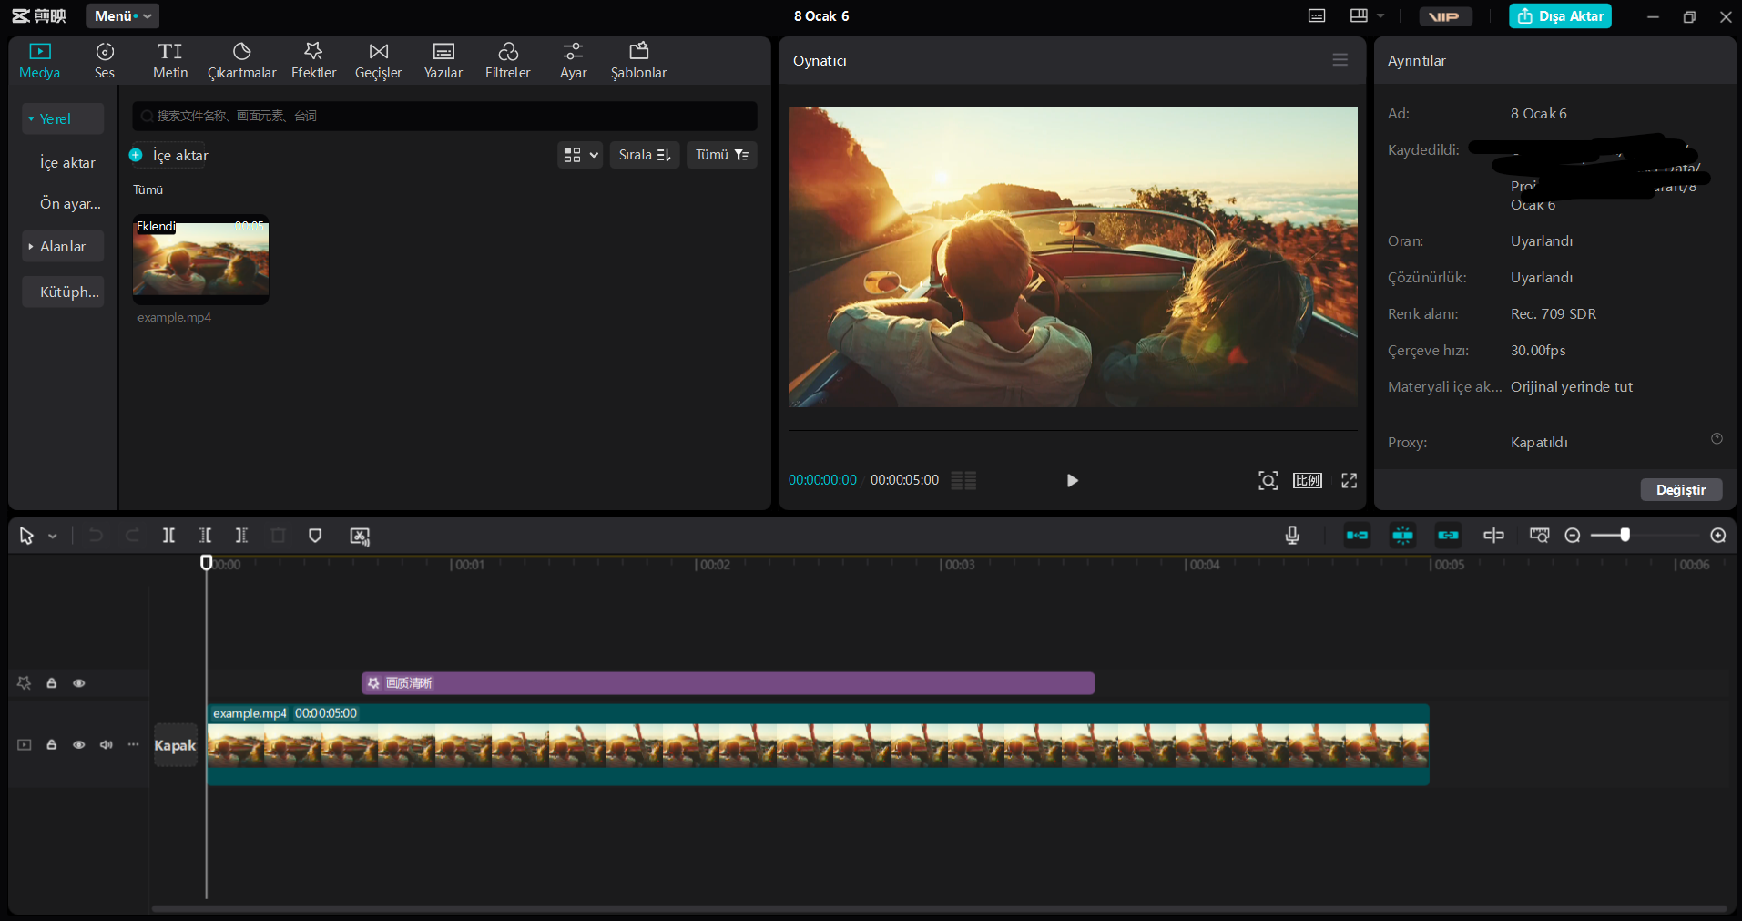Open the Filtreler filters panel
The image size is (1742, 921).
(x=507, y=60)
